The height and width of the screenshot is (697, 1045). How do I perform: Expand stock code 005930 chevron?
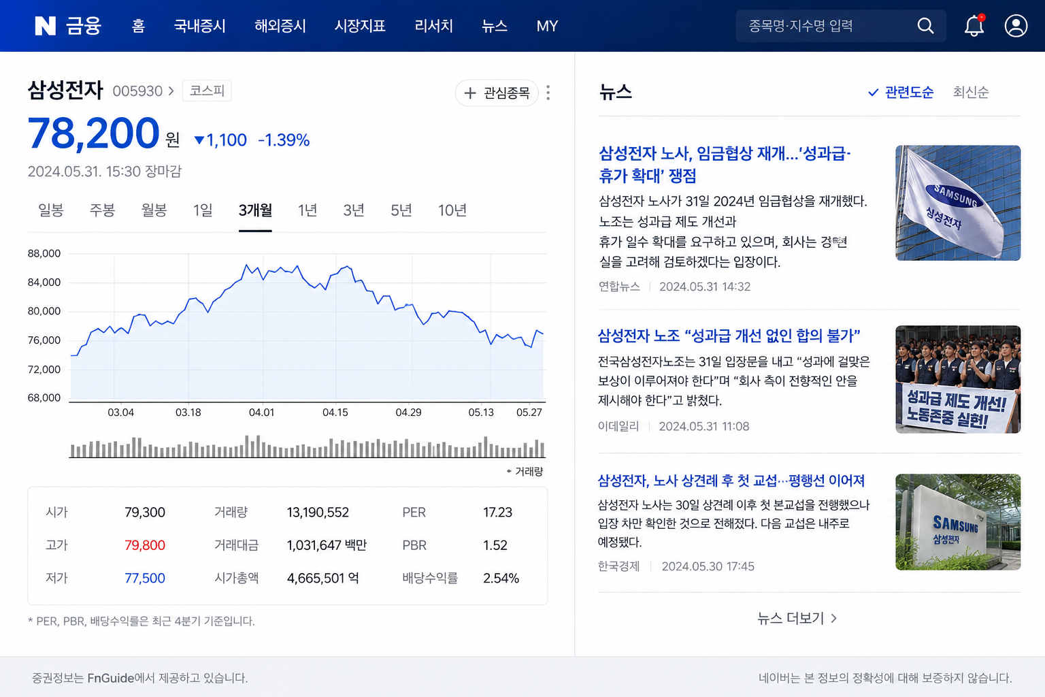coord(171,91)
